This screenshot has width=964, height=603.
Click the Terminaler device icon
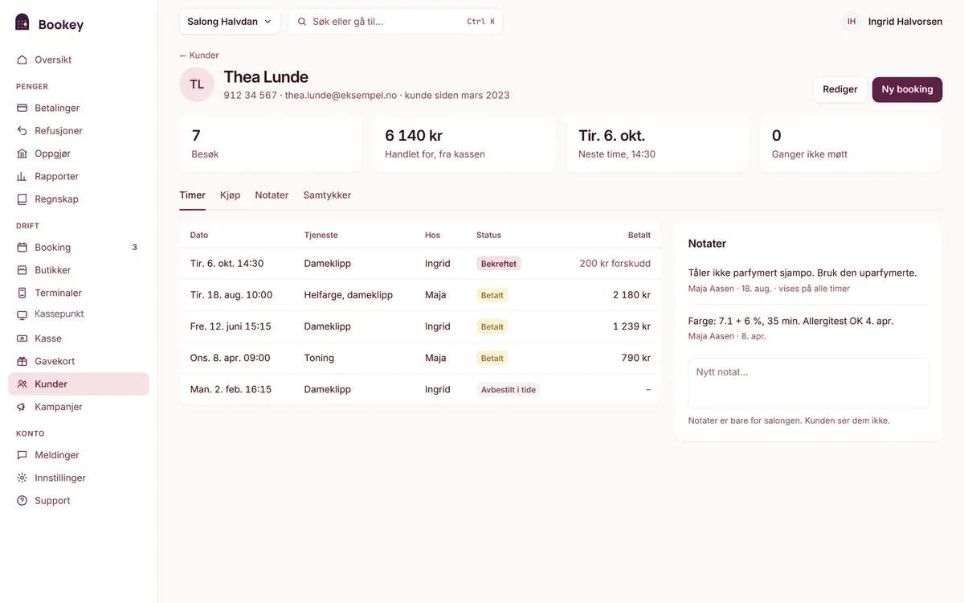coord(22,293)
